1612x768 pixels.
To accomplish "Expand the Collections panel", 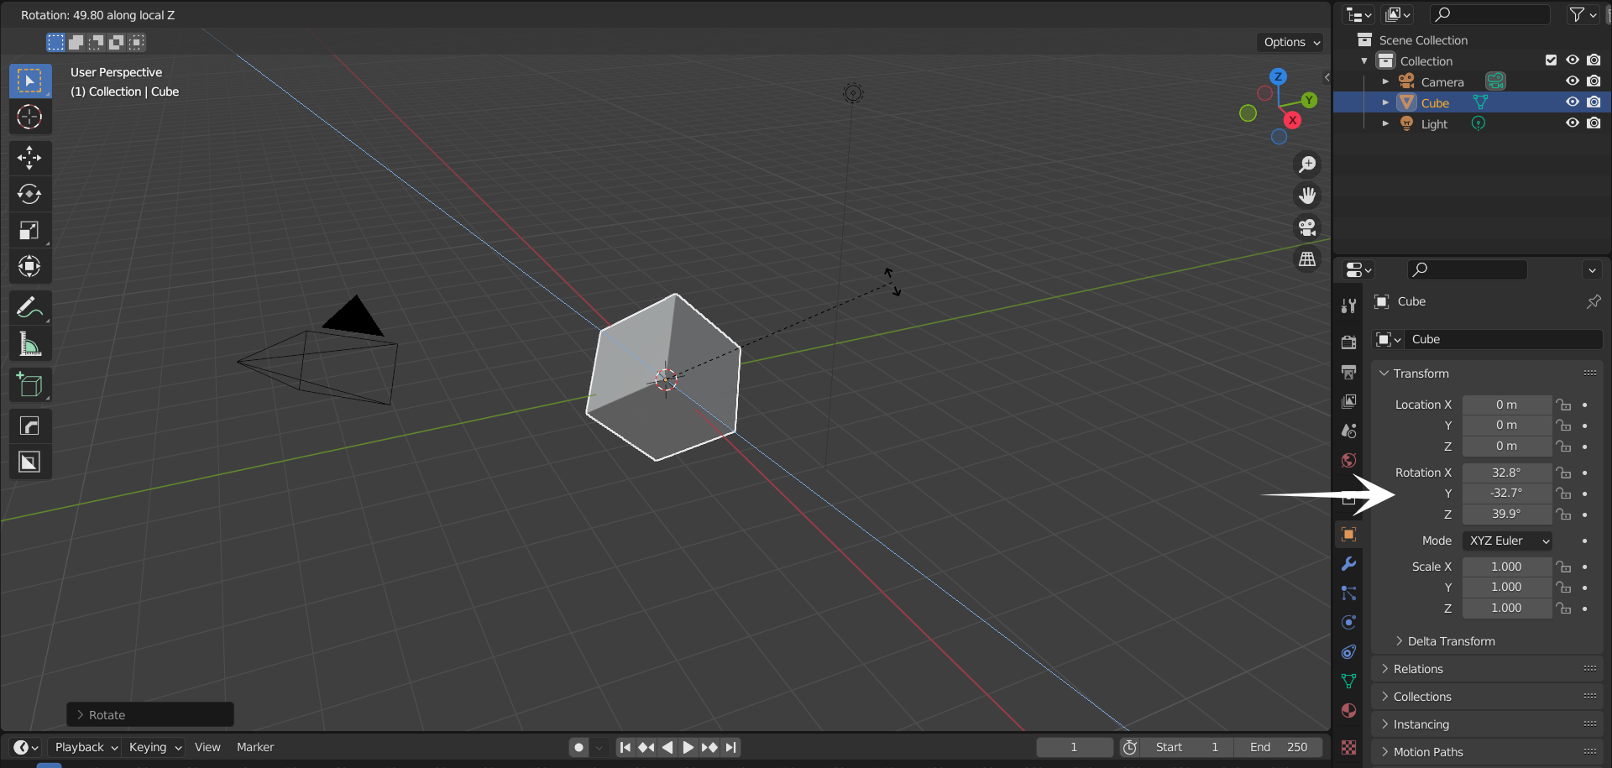I will (x=1487, y=697).
